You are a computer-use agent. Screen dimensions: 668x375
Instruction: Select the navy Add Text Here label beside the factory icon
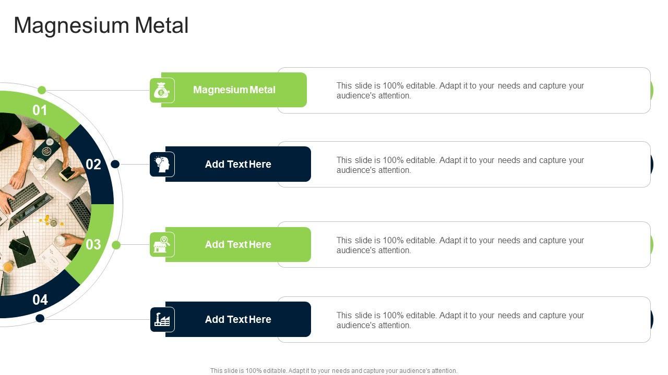point(238,319)
